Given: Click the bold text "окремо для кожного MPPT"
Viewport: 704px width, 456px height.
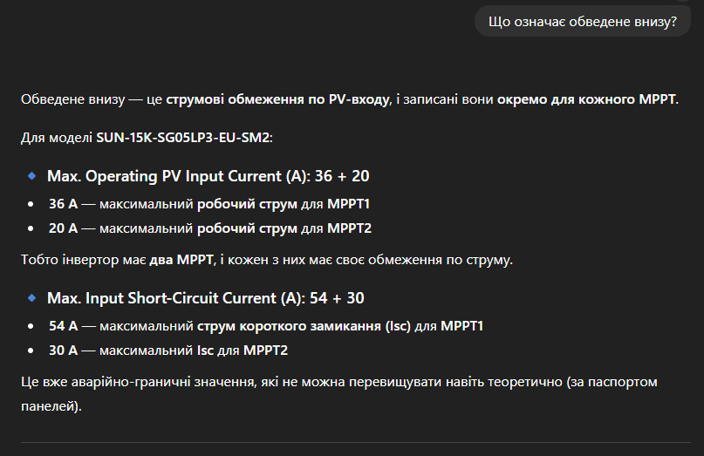Looking at the screenshot, I should coord(586,99).
